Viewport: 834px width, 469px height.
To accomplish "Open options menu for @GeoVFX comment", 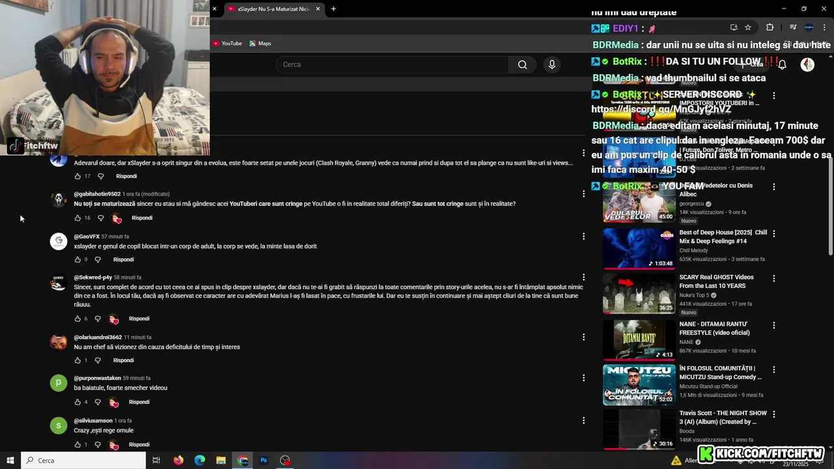I will 583,236.
